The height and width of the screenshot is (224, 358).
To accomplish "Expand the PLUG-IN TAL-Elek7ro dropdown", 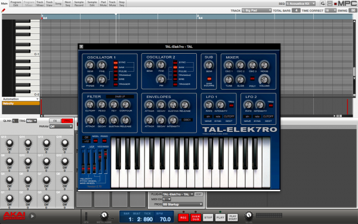I will tap(178, 194).
